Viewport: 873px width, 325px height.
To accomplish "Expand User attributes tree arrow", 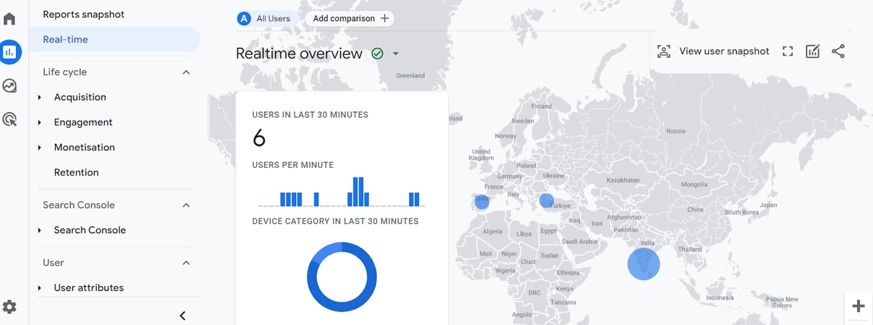I will [40, 287].
